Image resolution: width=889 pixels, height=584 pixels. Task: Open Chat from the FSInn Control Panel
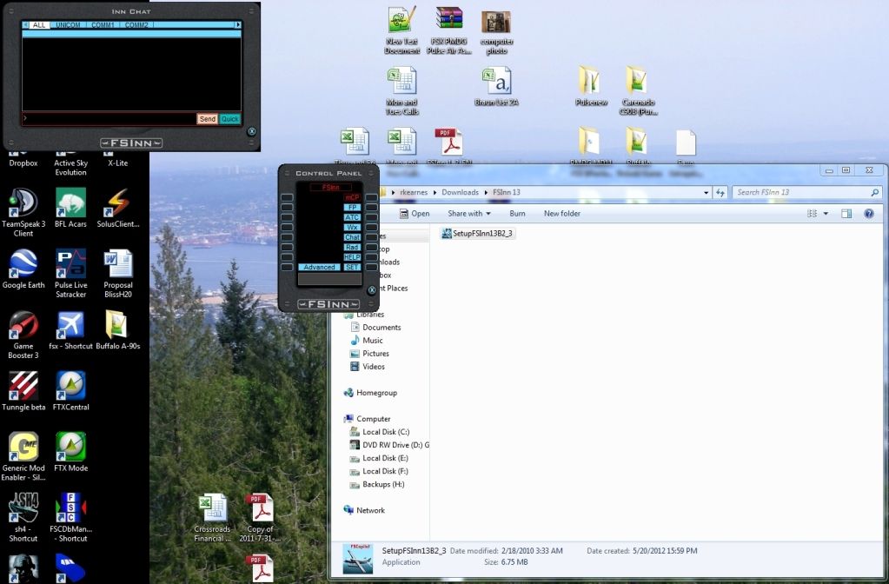(352, 237)
